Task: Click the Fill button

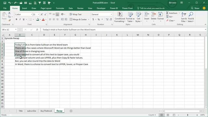Action: pos(170,17)
